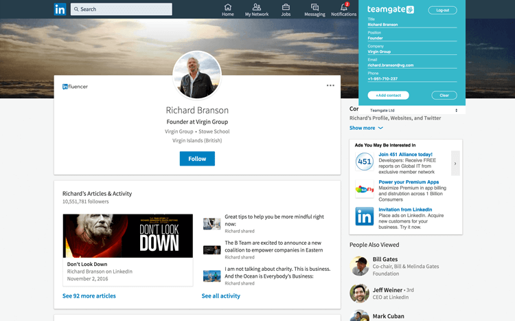This screenshot has width=515, height=321.
Task: Open the Don't Look Down article title
Action: tap(87, 264)
